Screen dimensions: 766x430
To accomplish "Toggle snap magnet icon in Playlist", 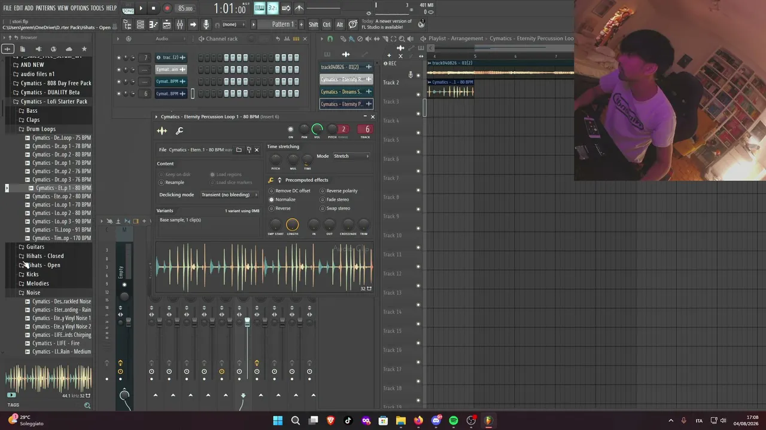I will (330, 39).
